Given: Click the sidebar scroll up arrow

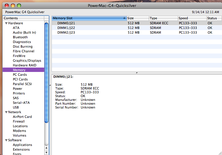Looking at the screenshot, I should pyautogui.click(x=46, y=148).
